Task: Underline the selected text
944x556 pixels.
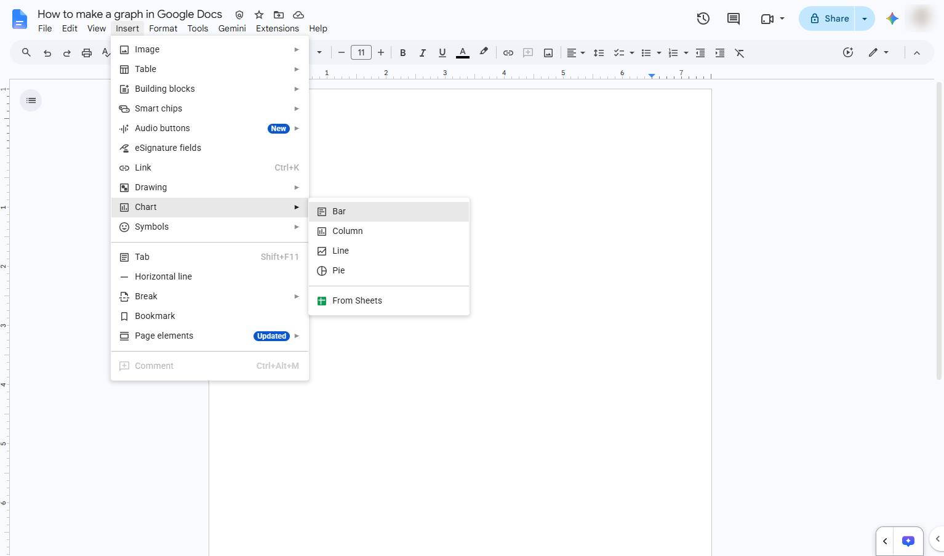Action: pyautogui.click(x=442, y=53)
